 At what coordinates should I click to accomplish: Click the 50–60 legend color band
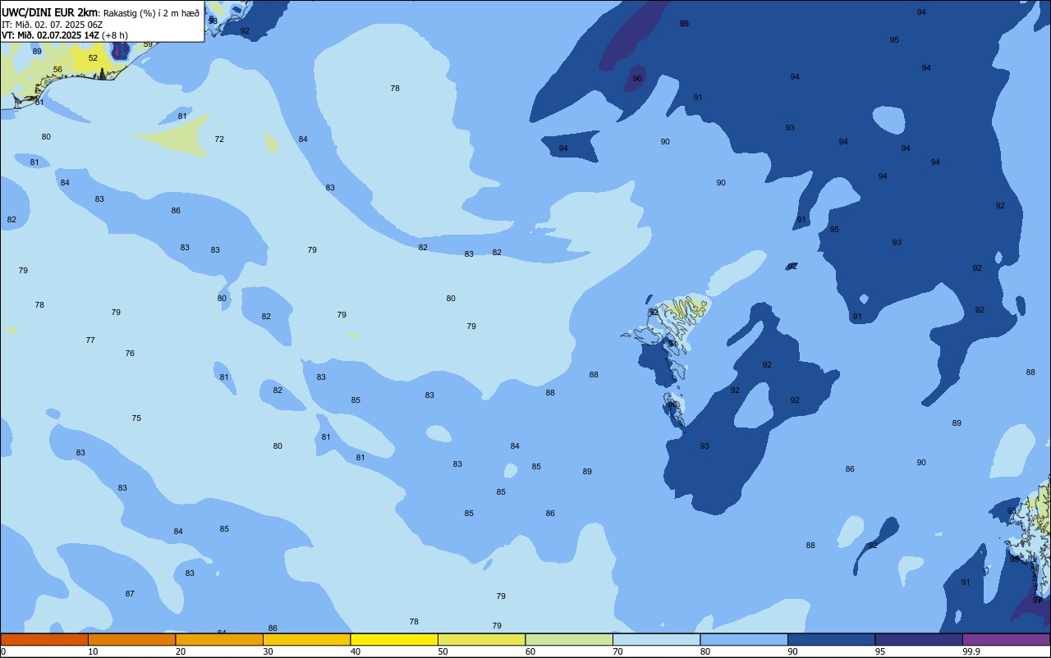(x=481, y=639)
